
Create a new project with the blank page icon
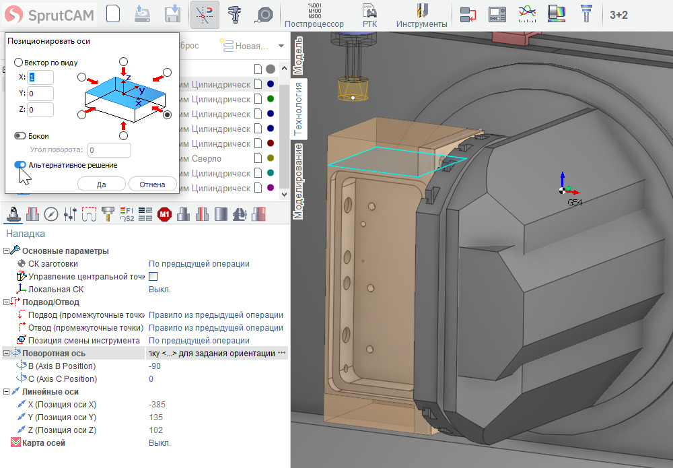point(113,14)
